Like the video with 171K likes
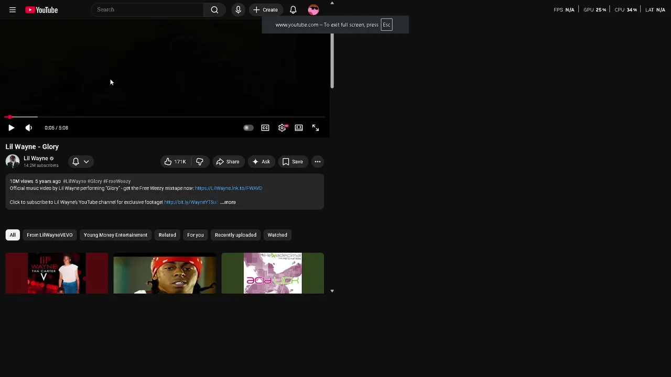The width and height of the screenshot is (671, 377). pyautogui.click(x=176, y=162)
